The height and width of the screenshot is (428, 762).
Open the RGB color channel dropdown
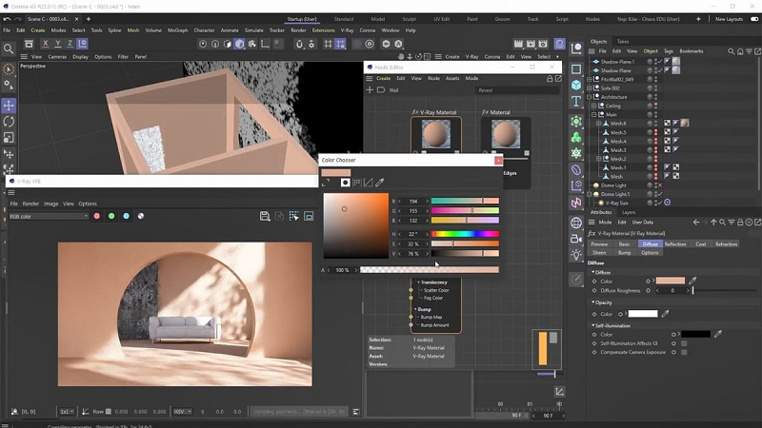48,216
